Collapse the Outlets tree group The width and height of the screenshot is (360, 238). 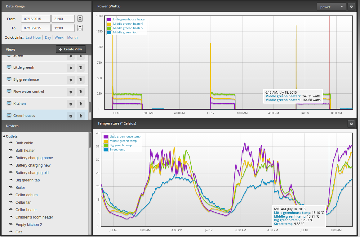(x=4, y=136)
